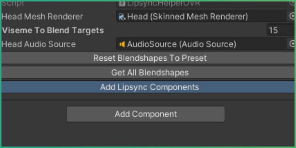Image resolution: width=296 pixels, height=148 pixels.
Task: Click the Script property label
Action: [13, 4]
